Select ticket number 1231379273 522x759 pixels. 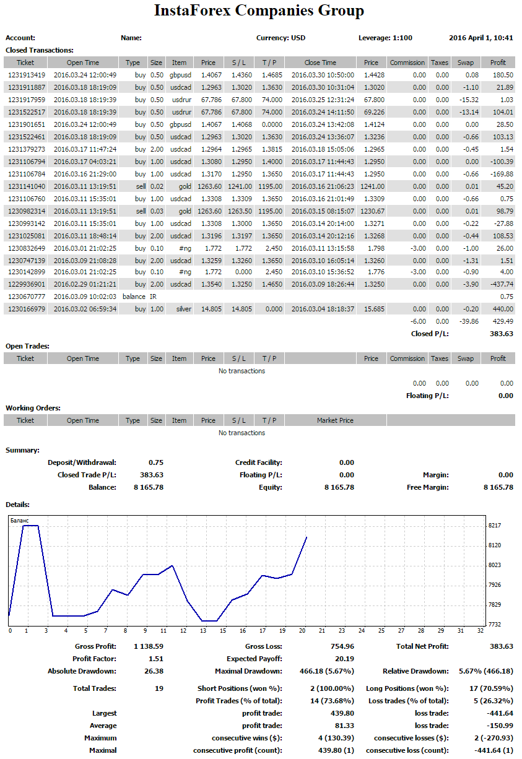click(27, 149)
